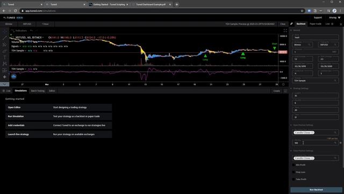Select the Backtest tab in right panel

click(x=301, y=24)
